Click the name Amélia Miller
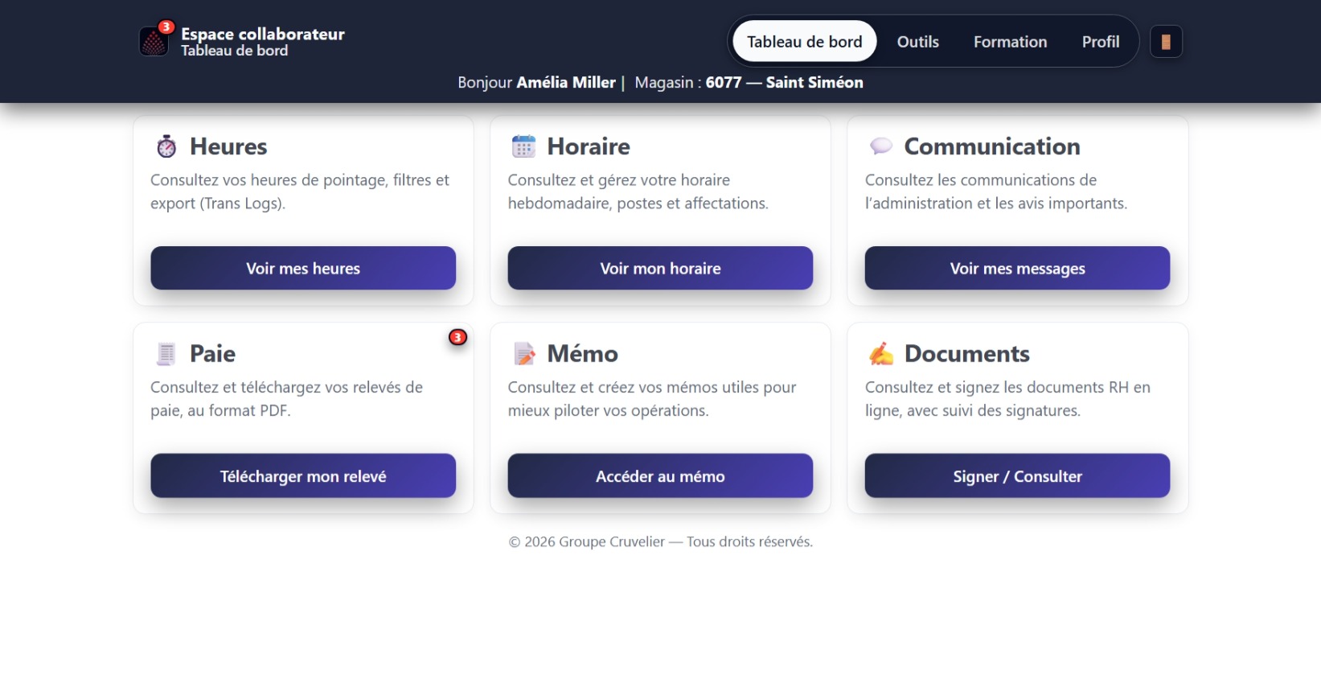Image resolution: width=1321 pixels, height=691 pixels. [x=566, y=82]
